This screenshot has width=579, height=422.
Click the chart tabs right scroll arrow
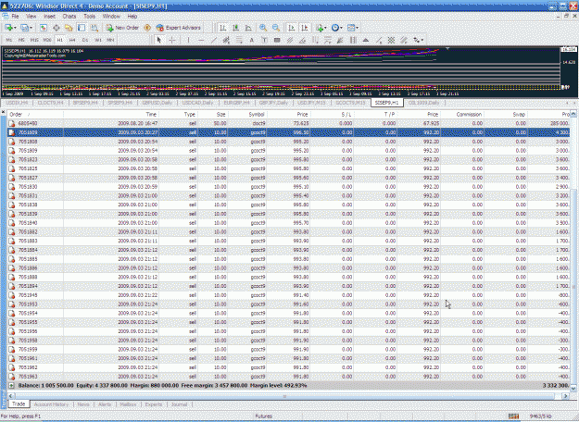tap(575, 103)
